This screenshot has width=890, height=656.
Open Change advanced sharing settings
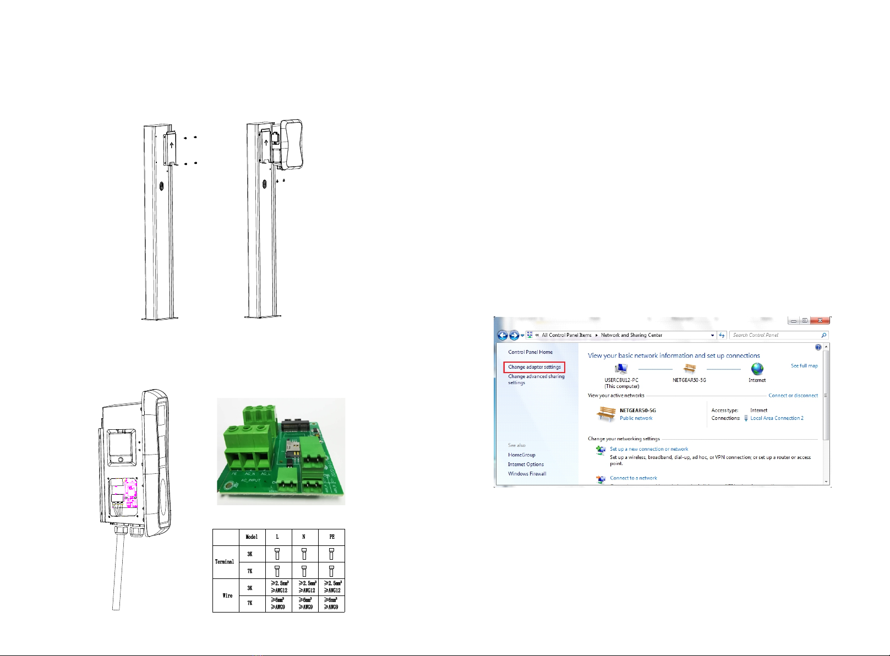click(x=536, y=380)
